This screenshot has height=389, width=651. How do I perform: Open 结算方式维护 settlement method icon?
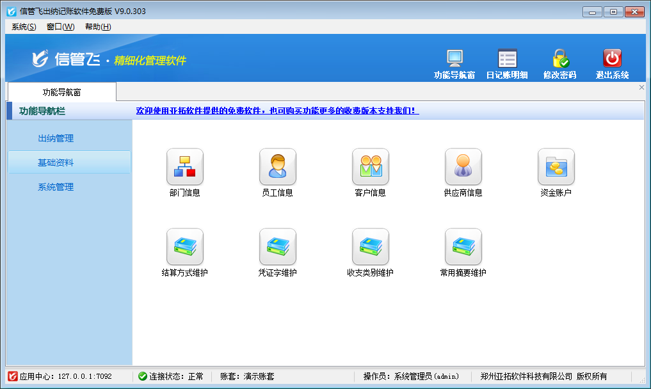[x=184, y=247]
